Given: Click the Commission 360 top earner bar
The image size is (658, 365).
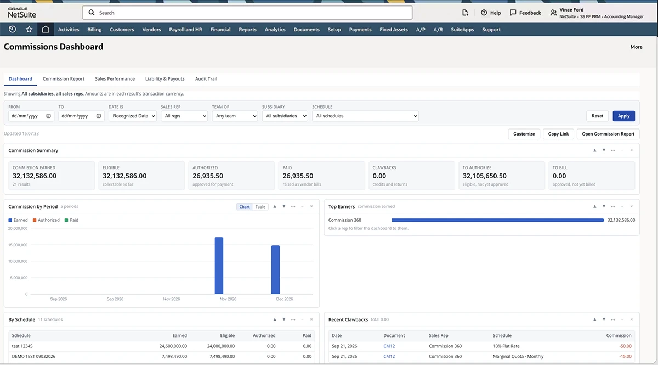Looking at the screenshot, I should click(x=498, y=220).
